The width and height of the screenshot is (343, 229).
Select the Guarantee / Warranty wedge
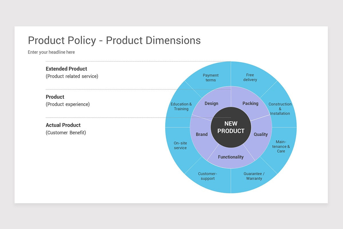(254, 176)
